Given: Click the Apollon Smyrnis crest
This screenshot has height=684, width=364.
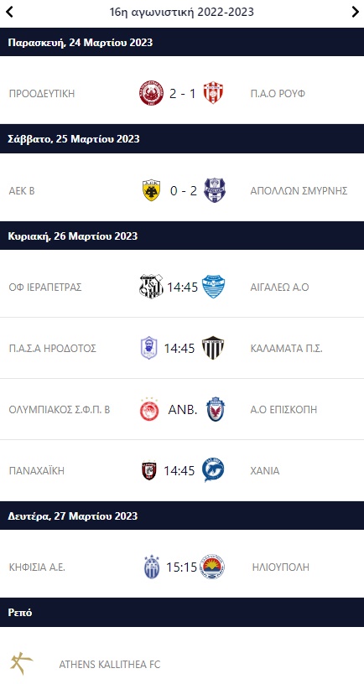Looking at the screenshot, I should (216, 190).
